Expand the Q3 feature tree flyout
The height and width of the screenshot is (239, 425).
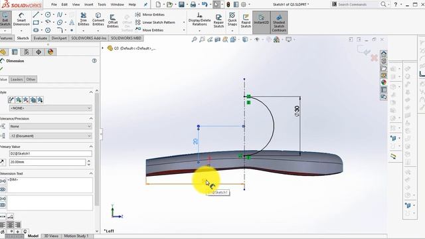click(x=103, y=48)
